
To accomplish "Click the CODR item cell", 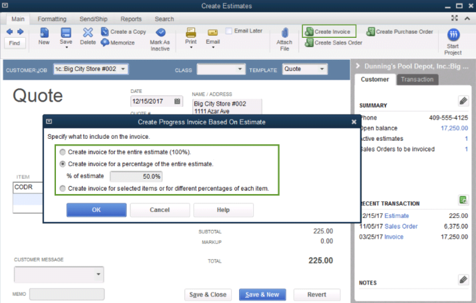I will 28,187.
